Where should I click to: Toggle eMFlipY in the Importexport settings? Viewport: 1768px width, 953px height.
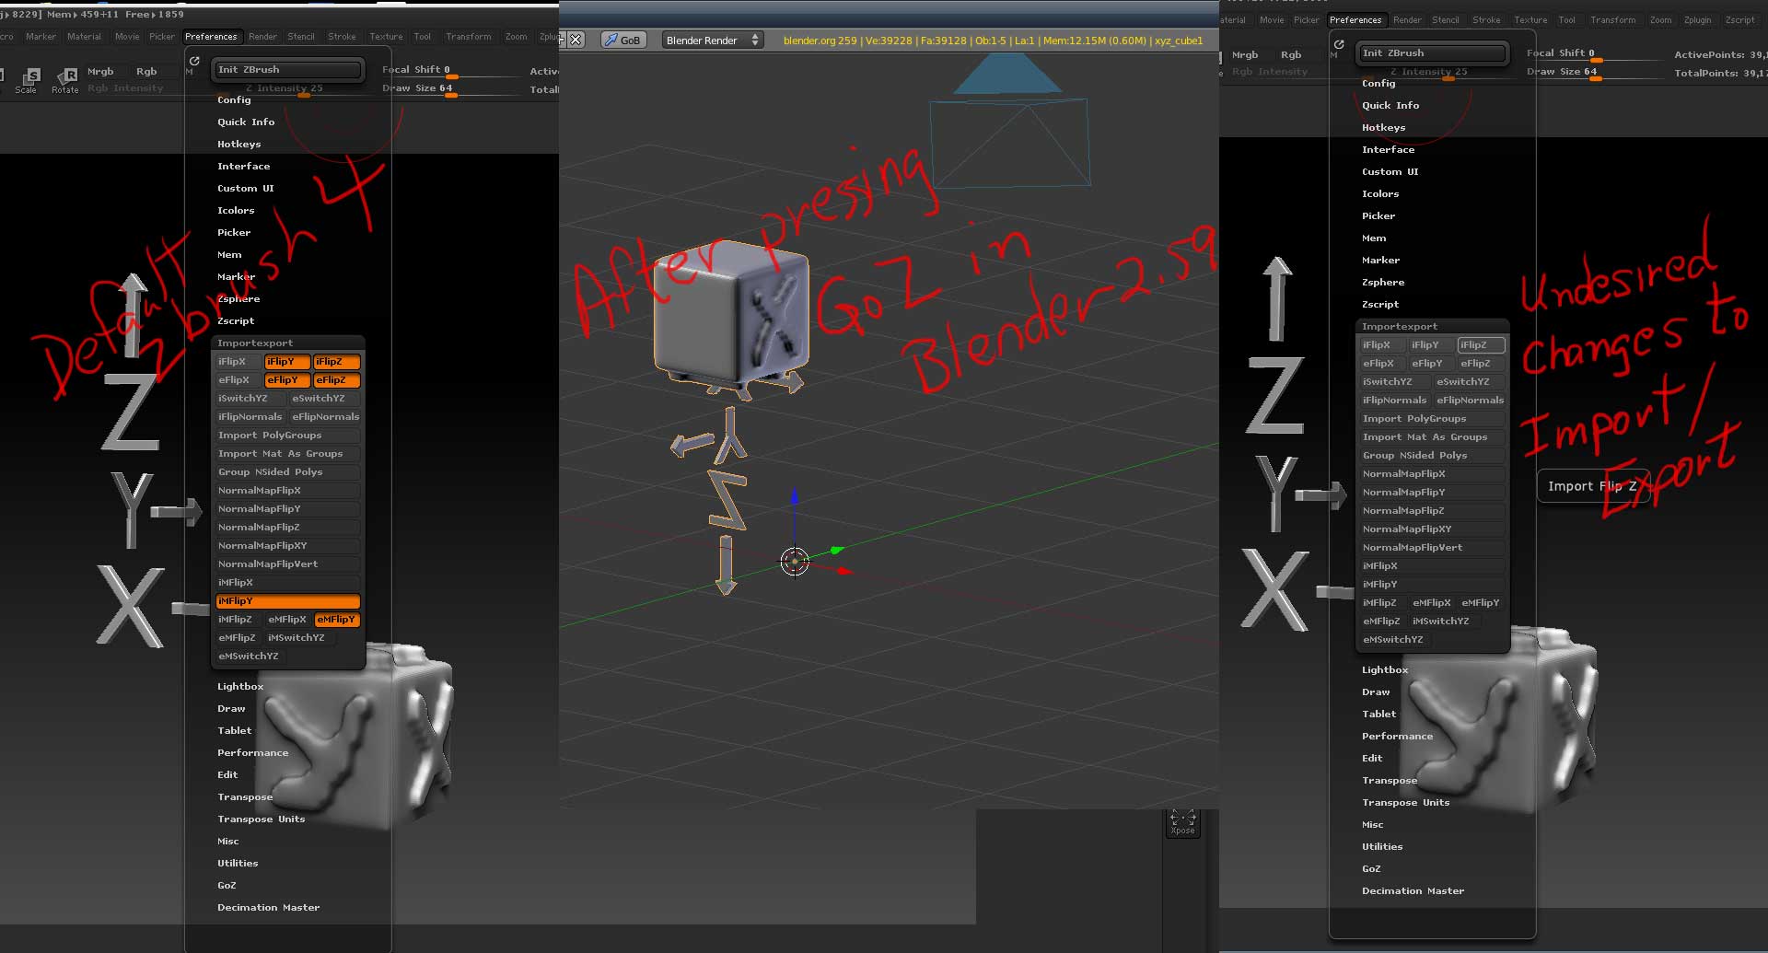[x=336, y=620]
